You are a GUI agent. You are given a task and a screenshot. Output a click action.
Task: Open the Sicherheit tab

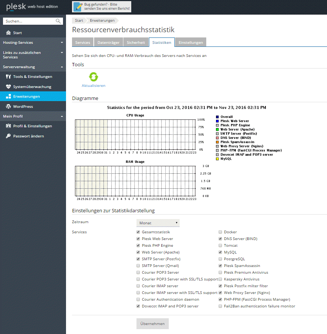(136, 42)
